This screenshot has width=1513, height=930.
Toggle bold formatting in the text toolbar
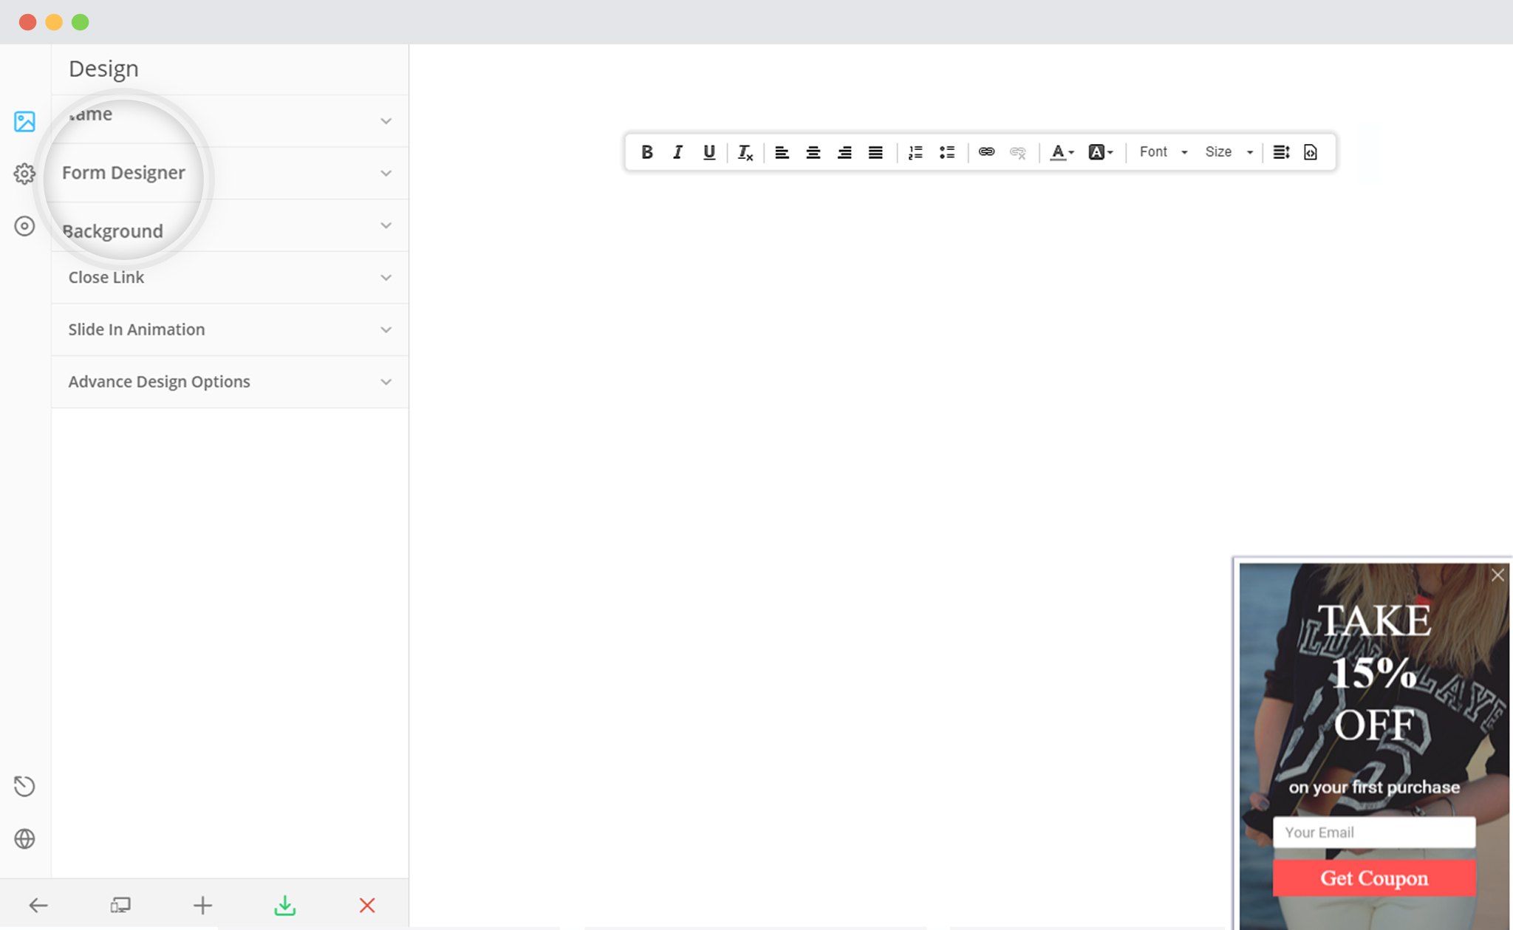click(x=646, y=152)
